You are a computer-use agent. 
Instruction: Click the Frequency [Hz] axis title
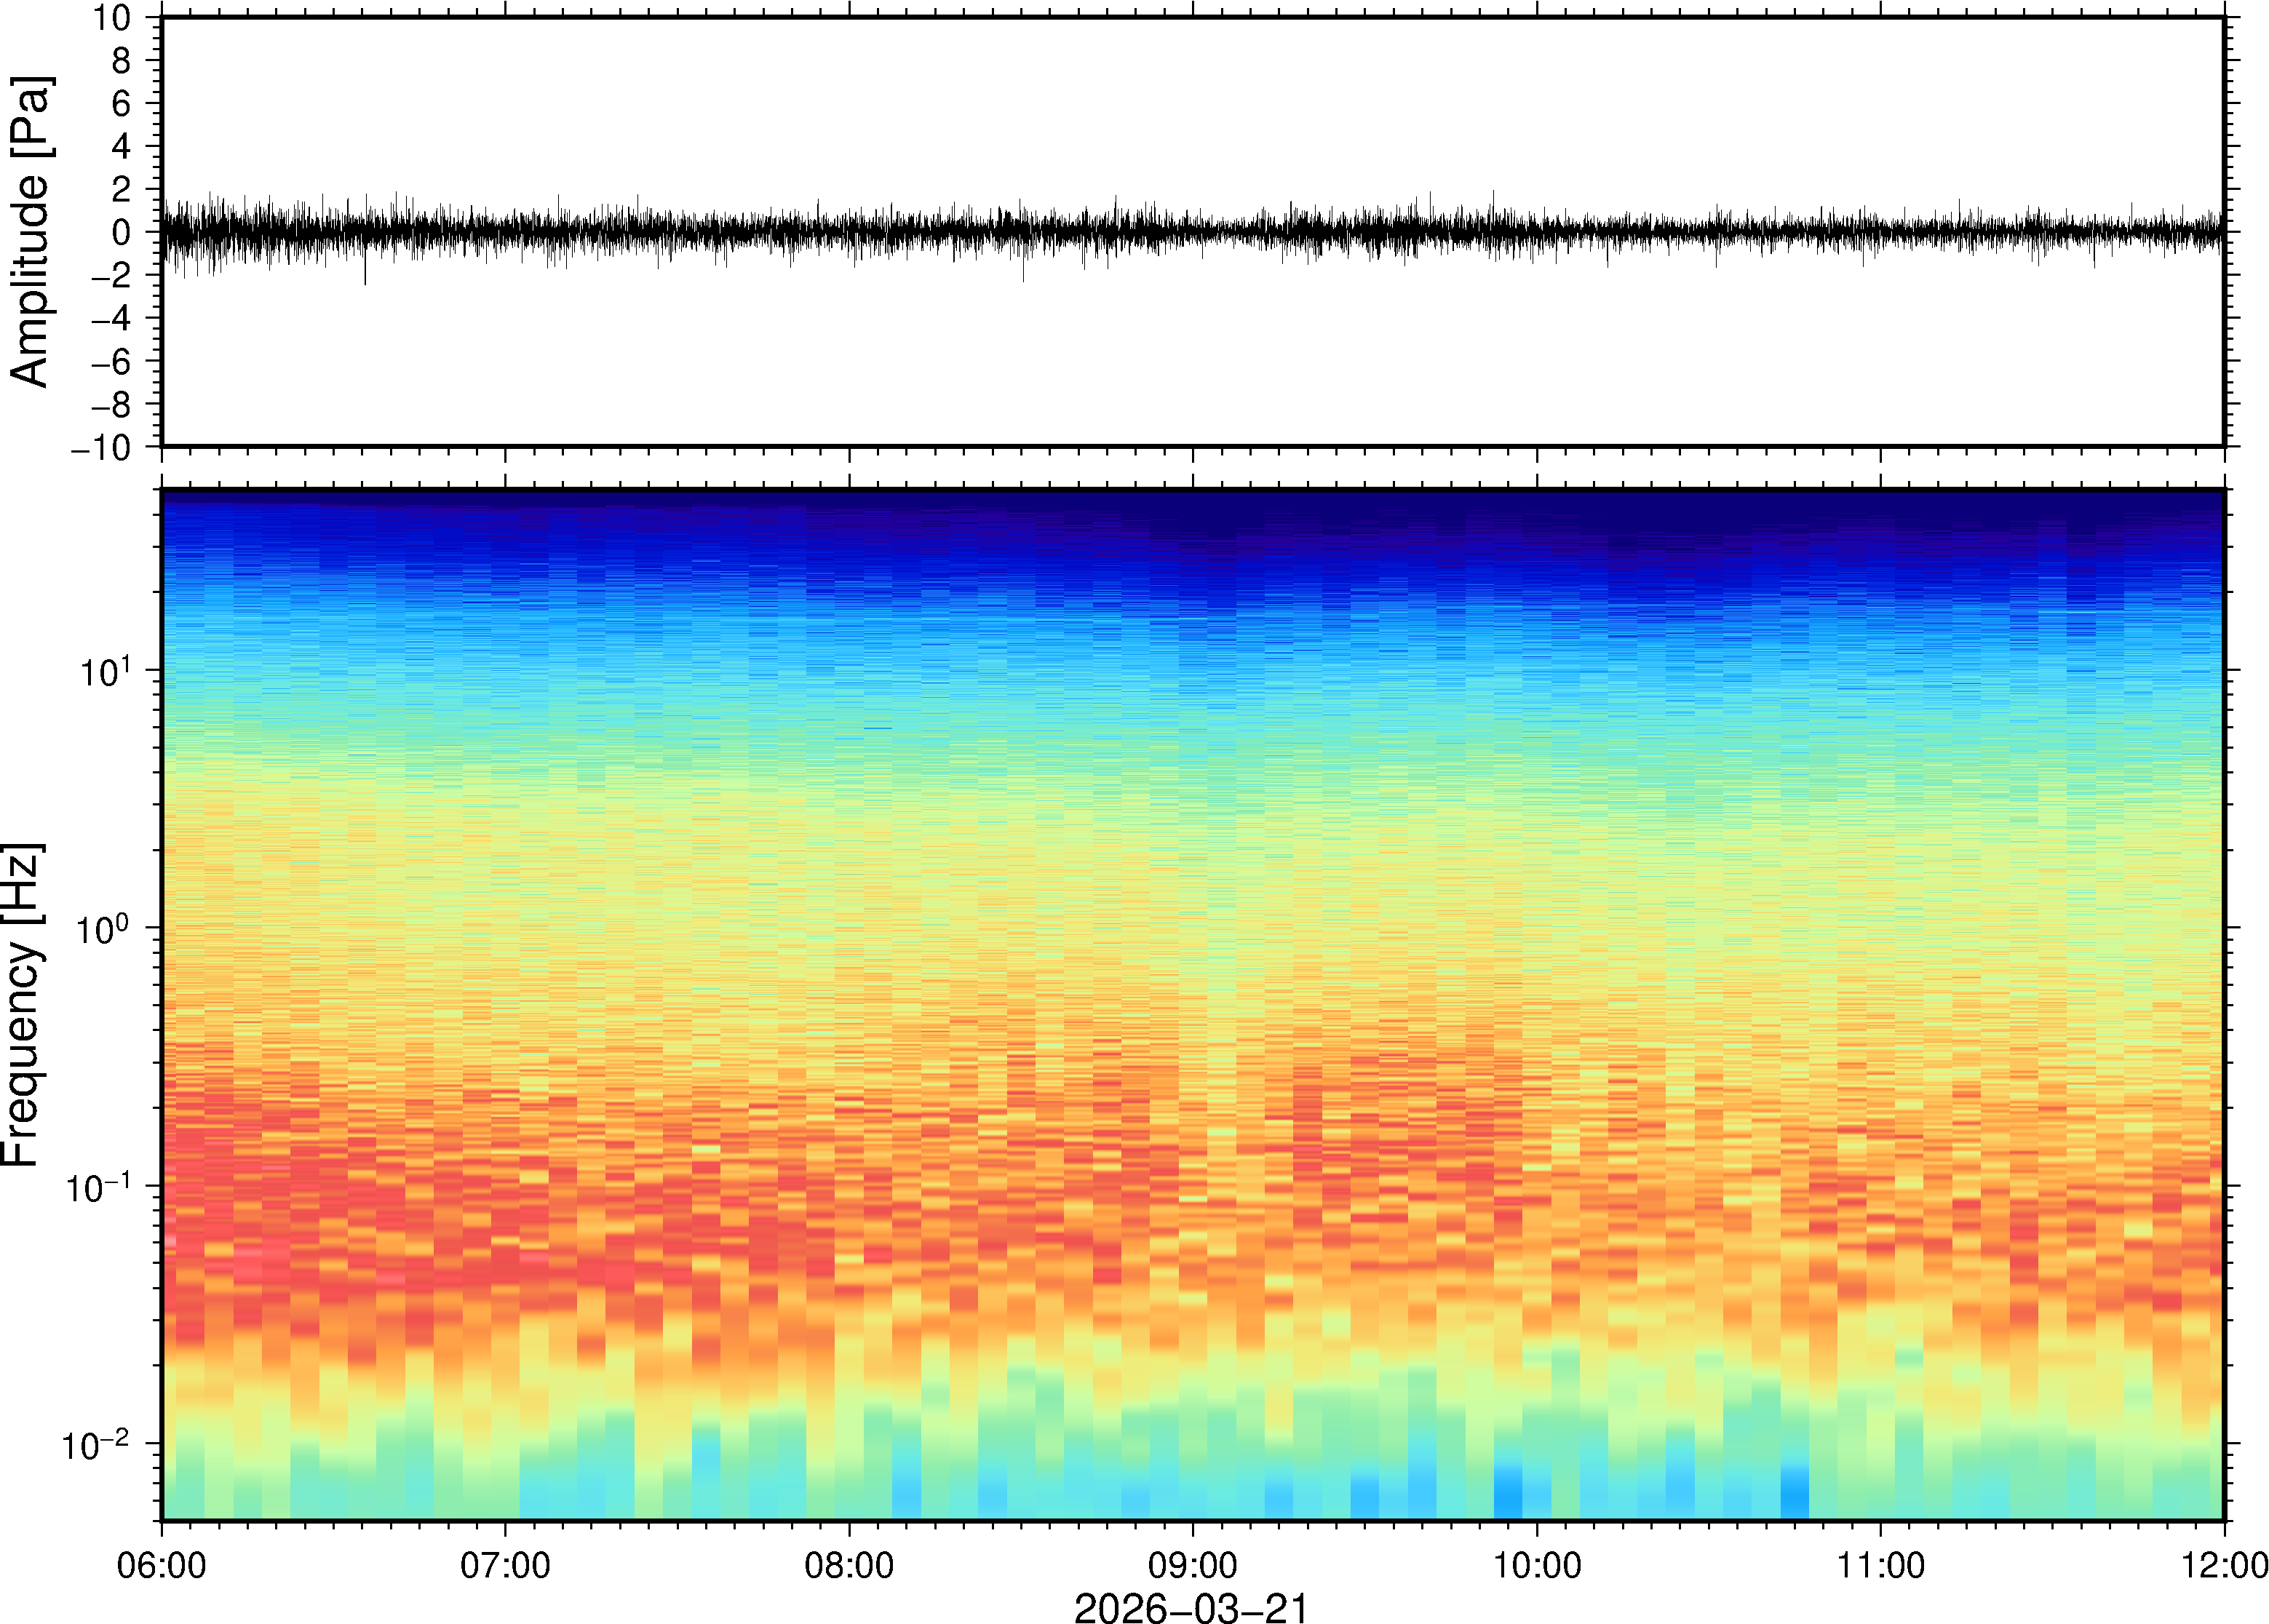22,1005
